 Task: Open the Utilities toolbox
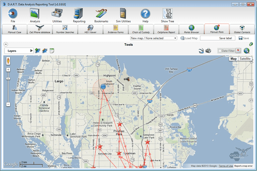[57, 14]
